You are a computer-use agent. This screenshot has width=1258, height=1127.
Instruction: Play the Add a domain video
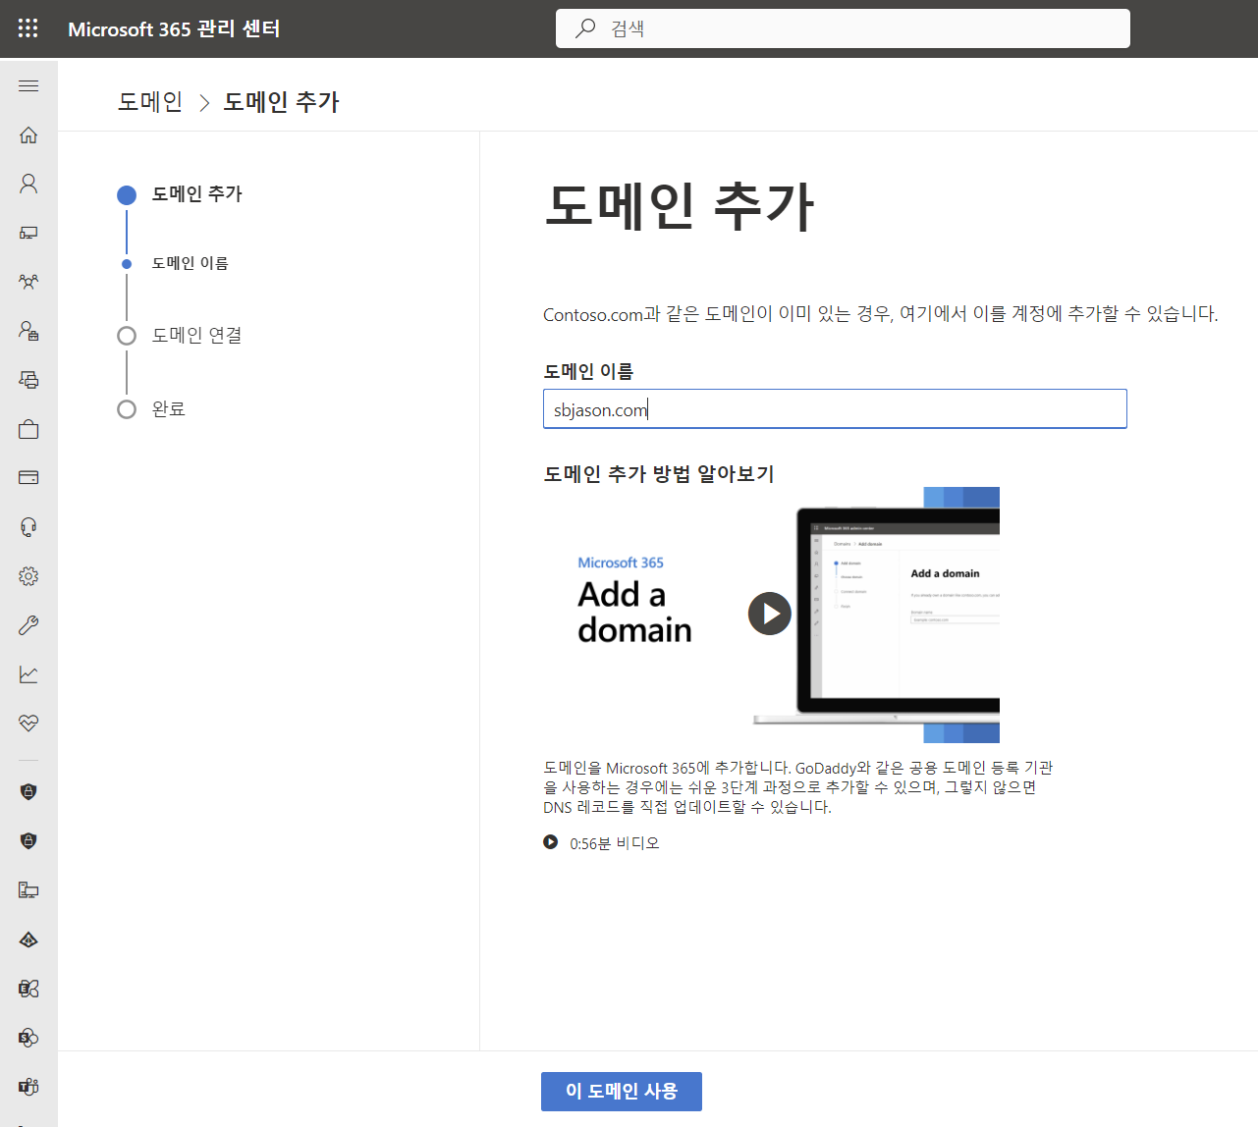coord(770,614)
